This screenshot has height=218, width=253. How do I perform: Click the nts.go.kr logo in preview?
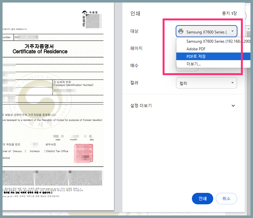pyautogui.click(x=92, y=19)
